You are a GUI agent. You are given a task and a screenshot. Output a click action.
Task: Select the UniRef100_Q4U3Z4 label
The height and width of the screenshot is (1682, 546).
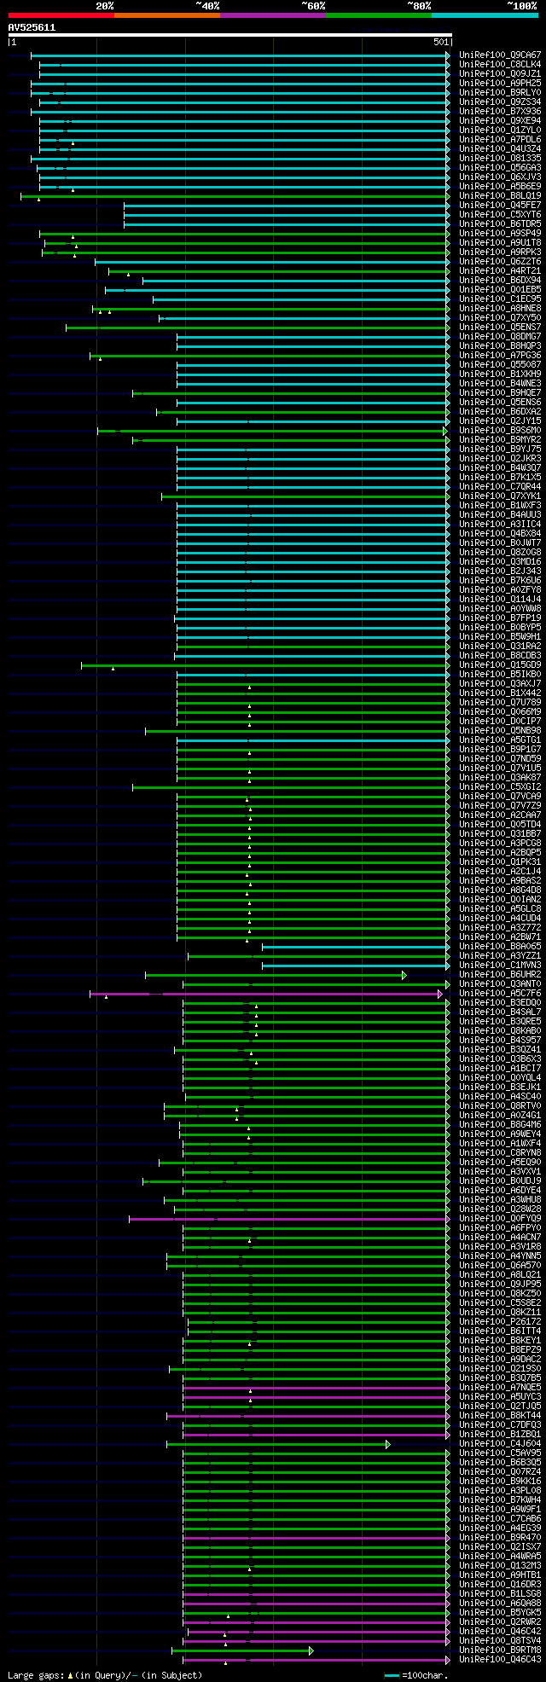pos(500,149)
